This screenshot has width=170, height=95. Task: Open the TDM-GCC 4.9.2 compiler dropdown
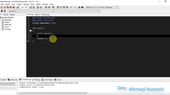[102, 7]
